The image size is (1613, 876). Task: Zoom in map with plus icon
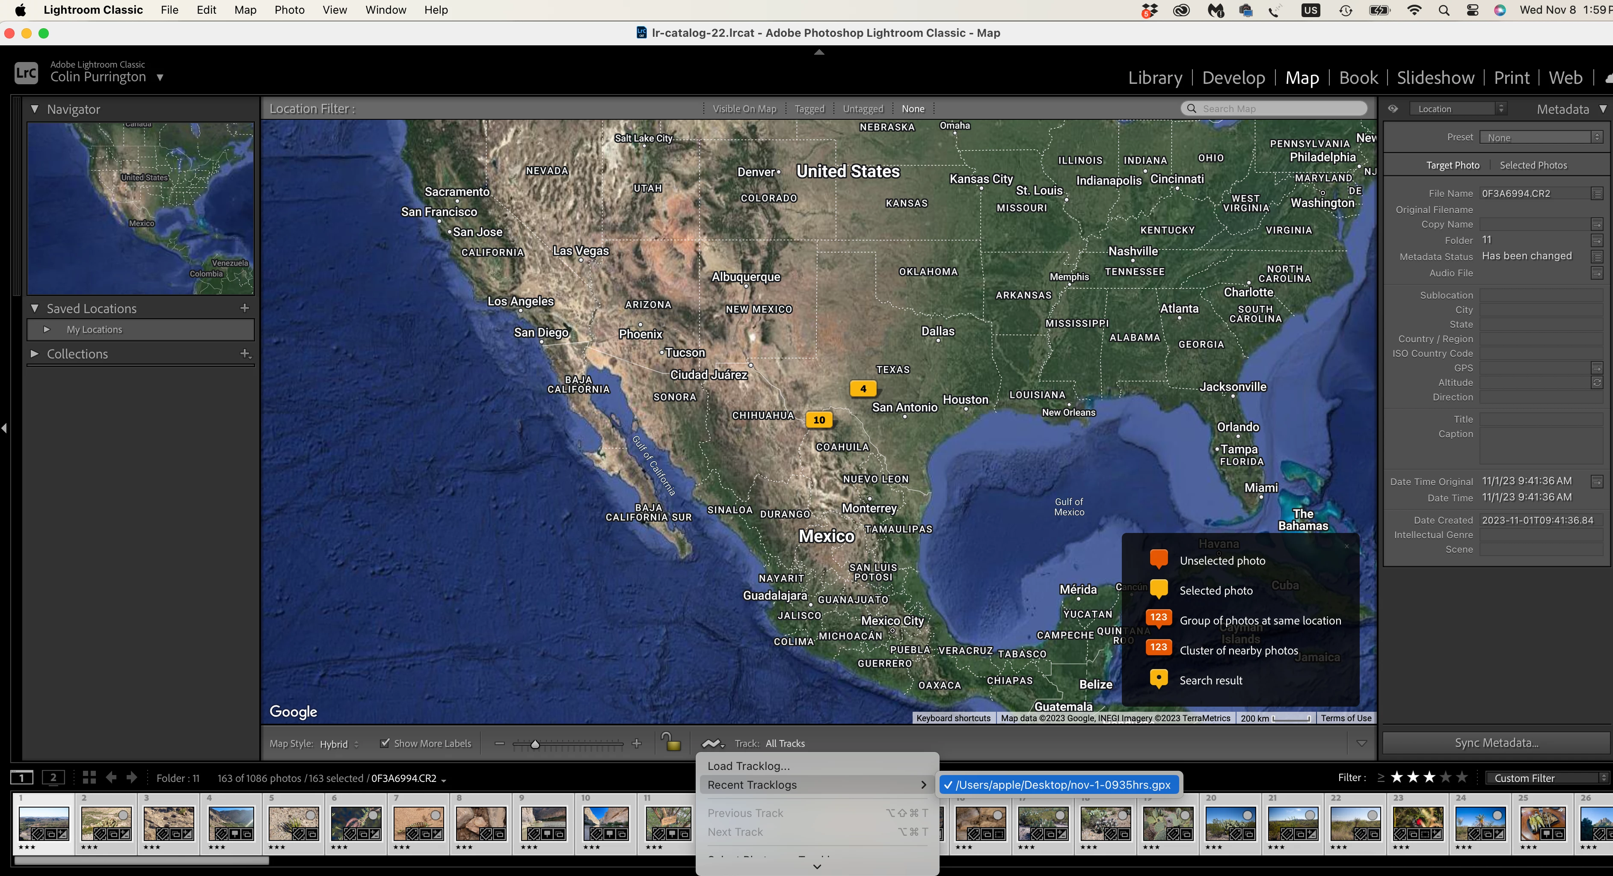pos(637,743)
